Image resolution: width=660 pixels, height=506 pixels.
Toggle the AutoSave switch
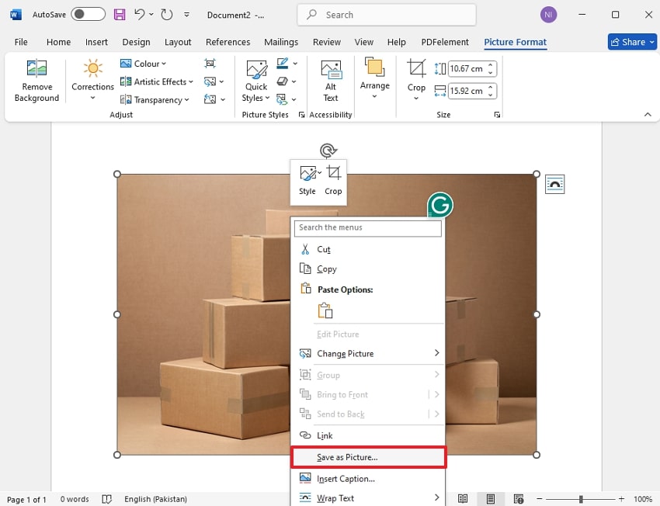[88, 14]
